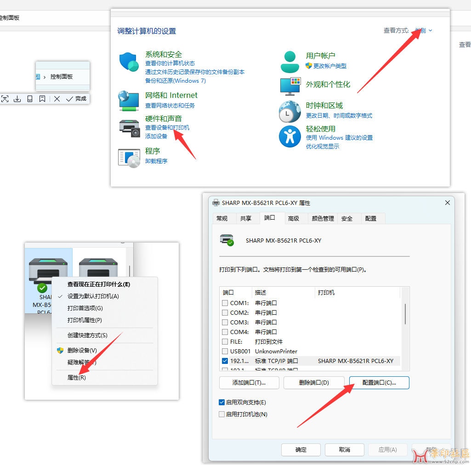Image resolution: width=471 pixels, height=465 pixels.
Task: Click green default checkmark on SHARP printer
Action: tap(42, 288)
